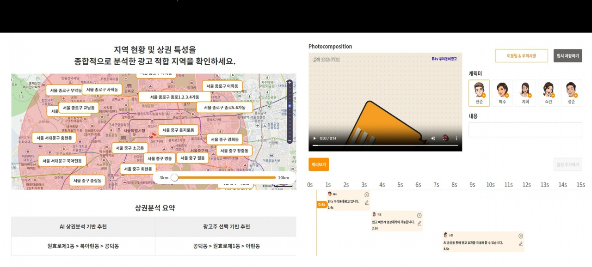Select the 혜수 voice clip in the timeline
Image resolution: width=592 pixels, height=267 pixels.
[348, 200]
